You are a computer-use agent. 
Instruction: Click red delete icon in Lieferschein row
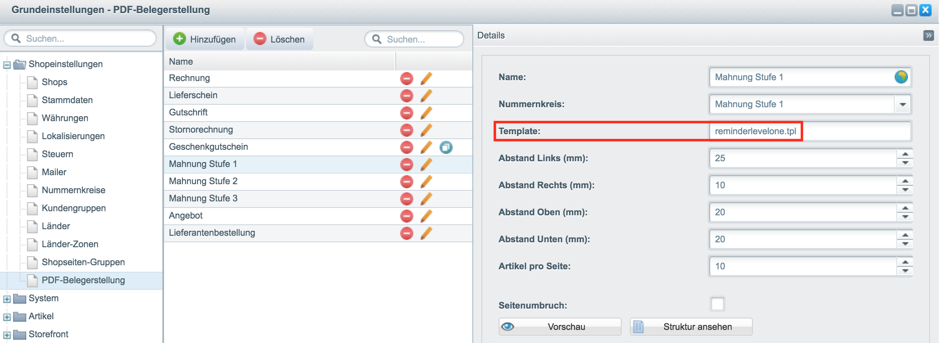(406, 96)
